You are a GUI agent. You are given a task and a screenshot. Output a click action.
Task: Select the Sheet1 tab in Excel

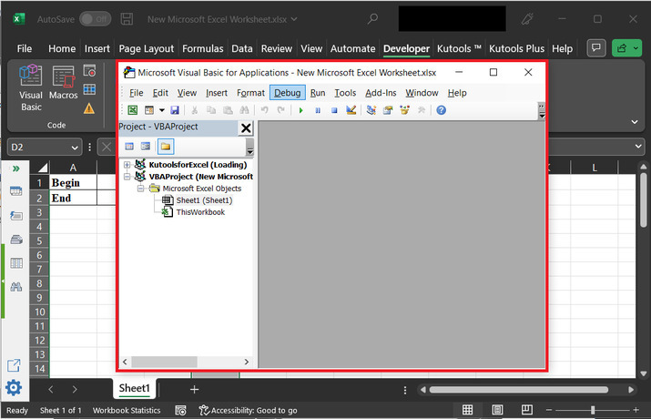tap(134, 388)
